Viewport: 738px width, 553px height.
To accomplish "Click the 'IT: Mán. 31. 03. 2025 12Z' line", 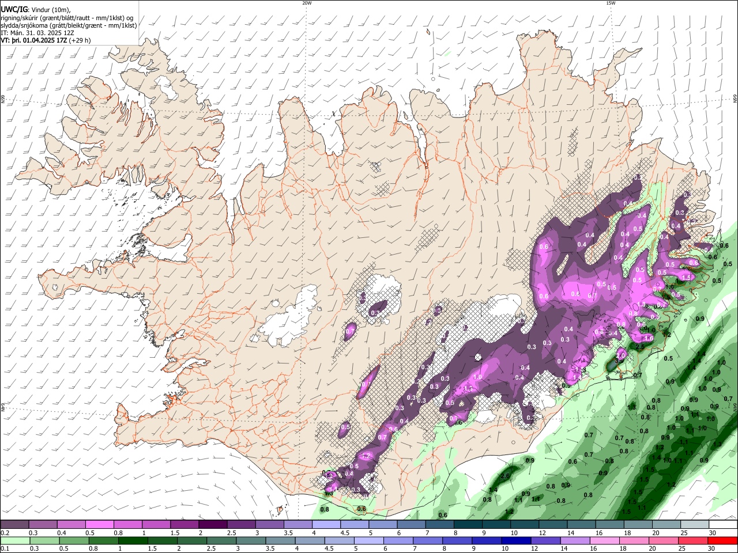I will [39, 33].
